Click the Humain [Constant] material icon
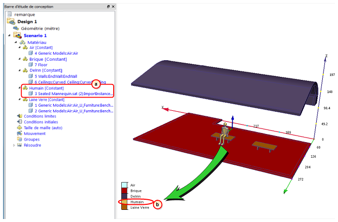338x222 pixels. (25, 88)
